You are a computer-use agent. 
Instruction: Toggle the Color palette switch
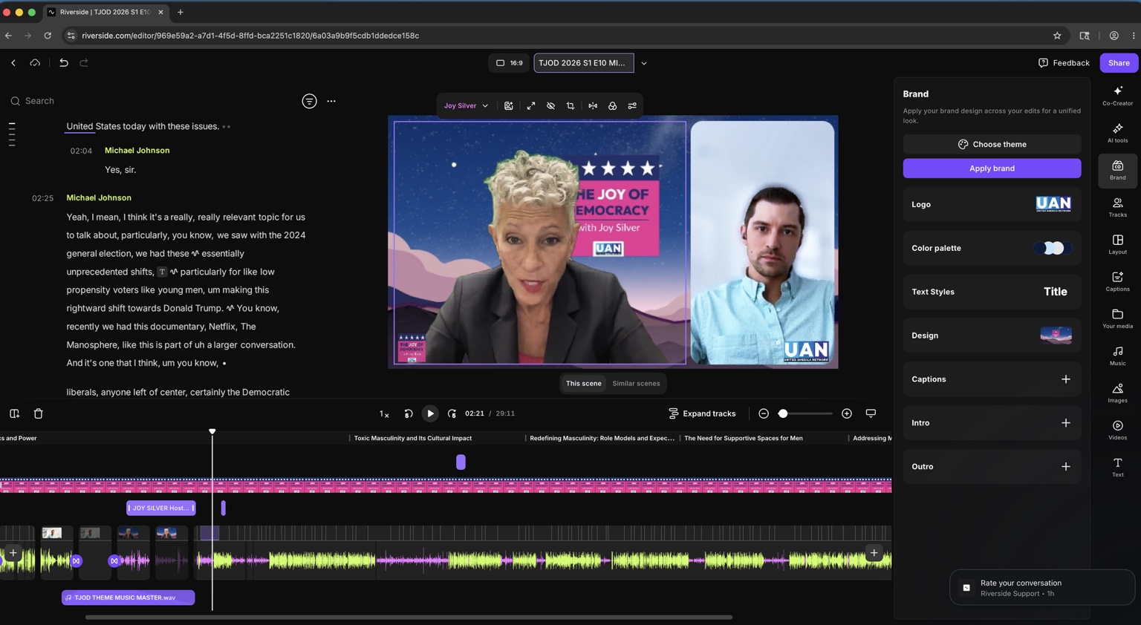click(x=1053, y=248)
